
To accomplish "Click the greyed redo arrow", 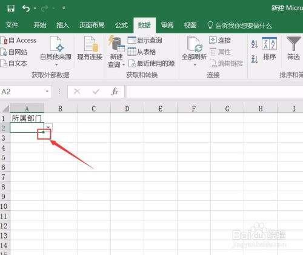I will point(44,8).
